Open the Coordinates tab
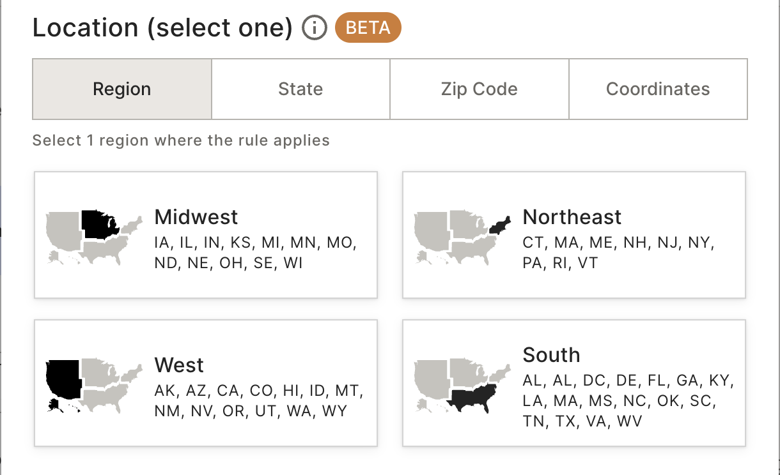Screen dimensions: 780x475 pos(658,89)
